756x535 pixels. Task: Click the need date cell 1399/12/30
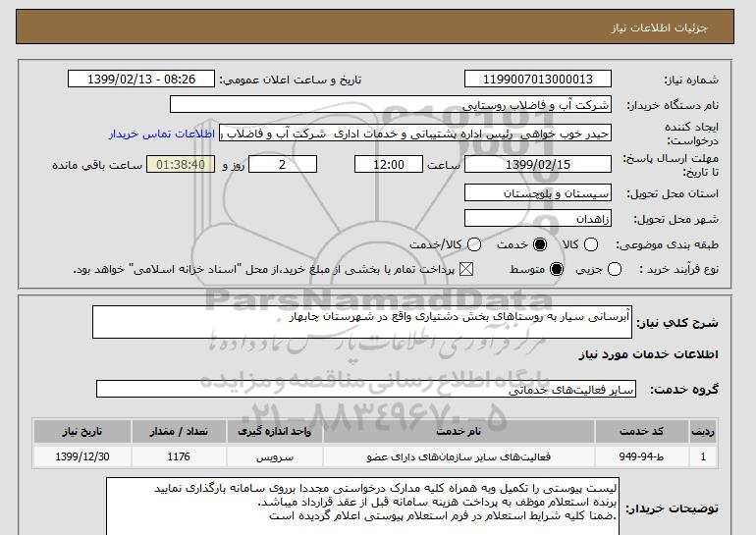pos(81,456)
